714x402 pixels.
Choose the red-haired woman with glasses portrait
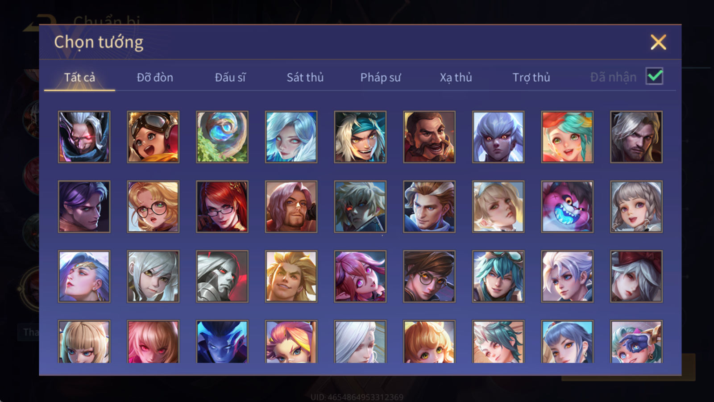pyautogui.click(x=222, y=206)
